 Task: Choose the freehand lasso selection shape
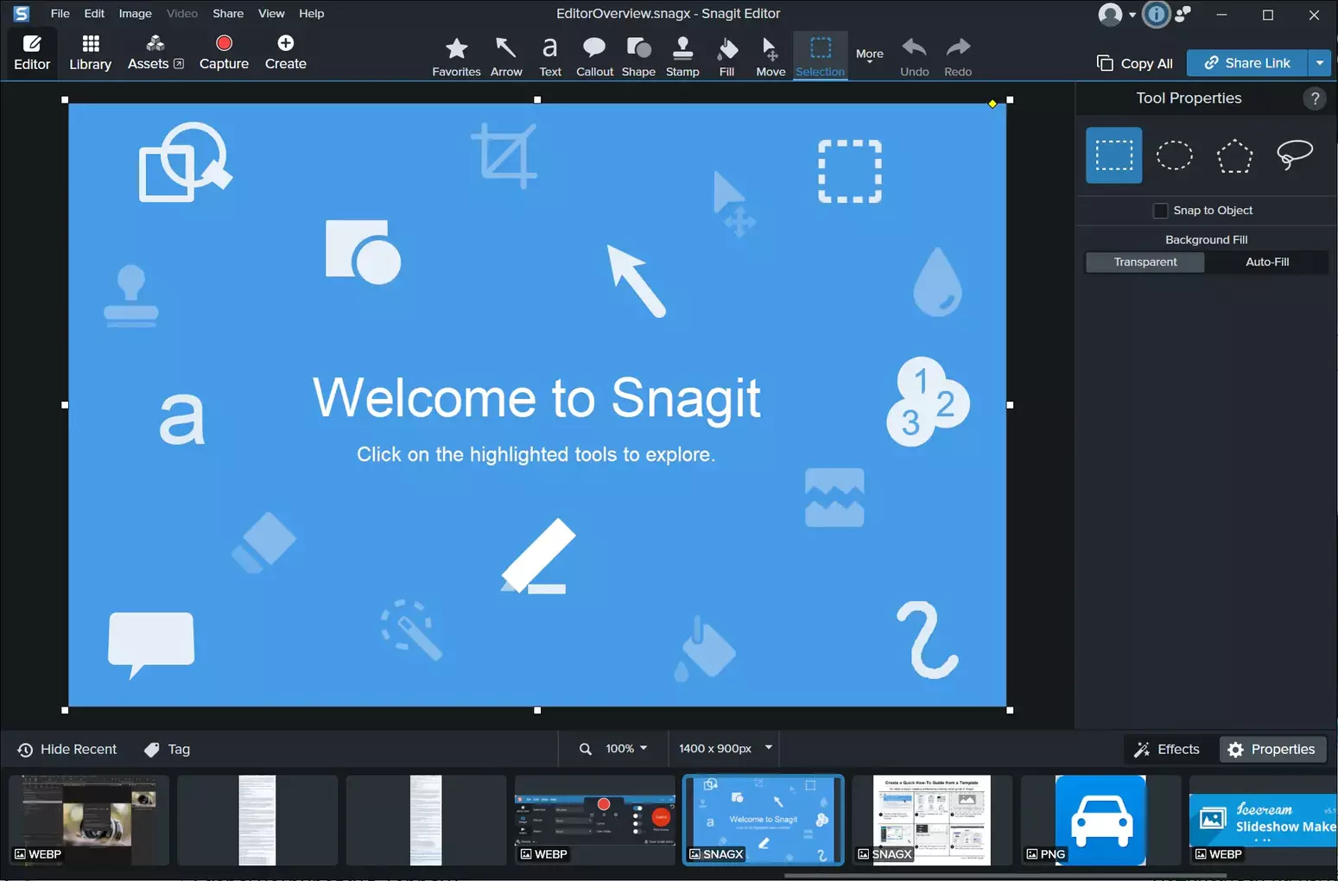click(1294, 155)
